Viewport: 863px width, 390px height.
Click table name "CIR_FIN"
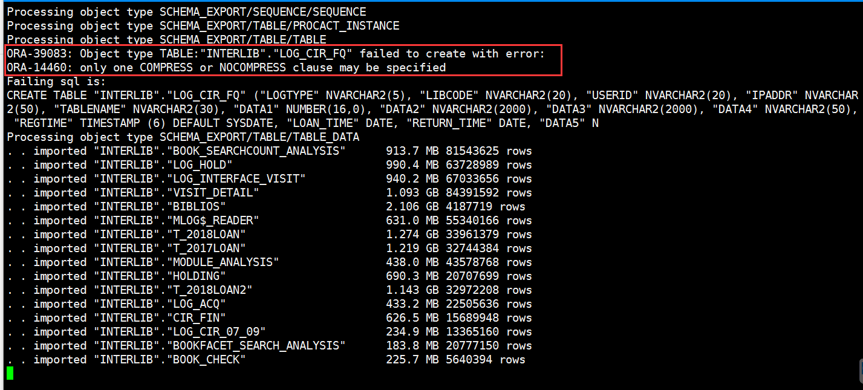(x=196, y=318)
